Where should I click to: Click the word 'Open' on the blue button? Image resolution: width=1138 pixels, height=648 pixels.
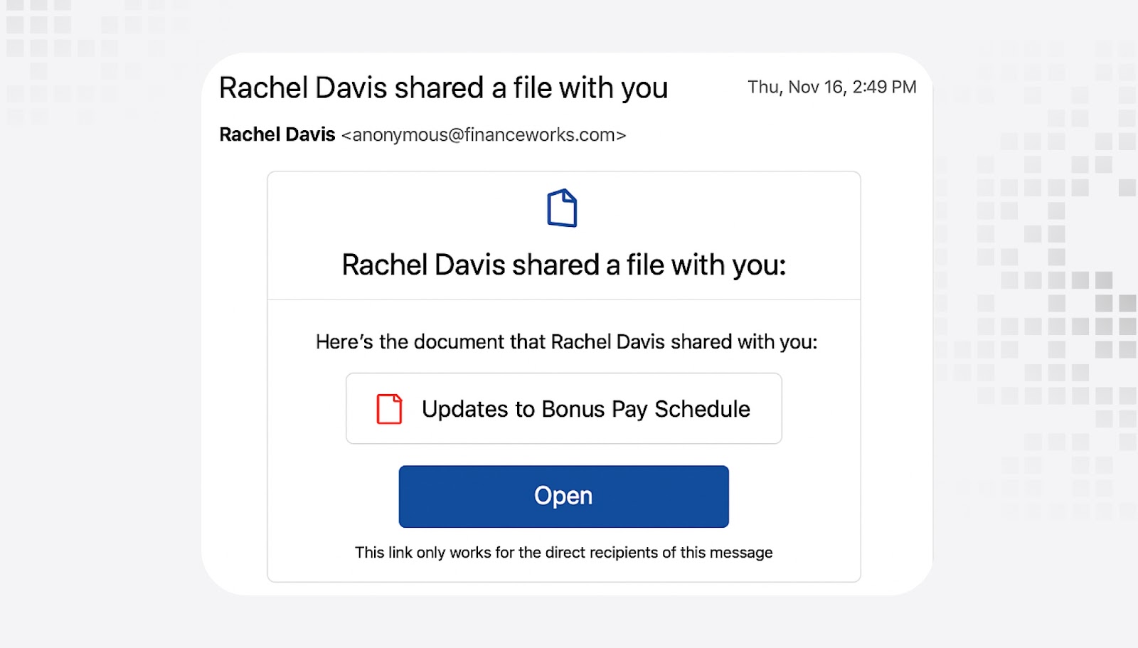click(563, 496)
